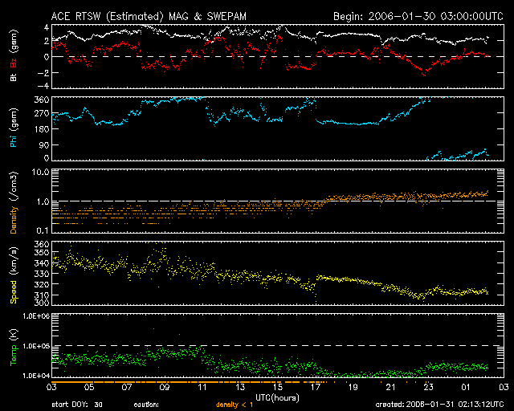This screenshot has width=514, height=411.
Task: Click hour label '23' on time axis
Action: [428, 388]
